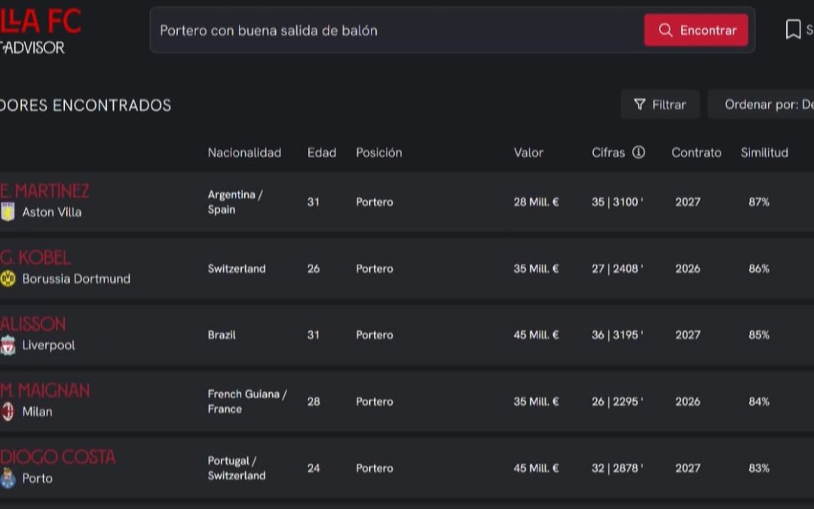Click the Borussia Dortmund club crest
Image resolution: width=814 pixels, height=509 pixels.
[x=8, y=279]
